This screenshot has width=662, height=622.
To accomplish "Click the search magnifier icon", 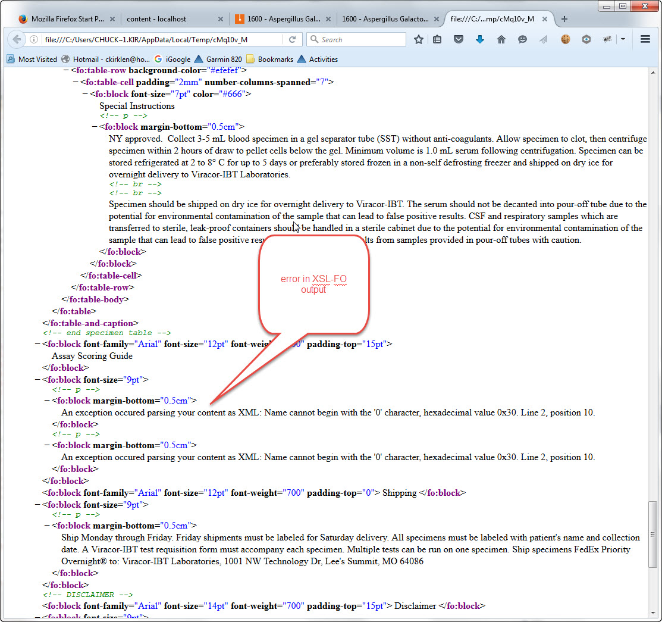I will click(x=314, y=39).
